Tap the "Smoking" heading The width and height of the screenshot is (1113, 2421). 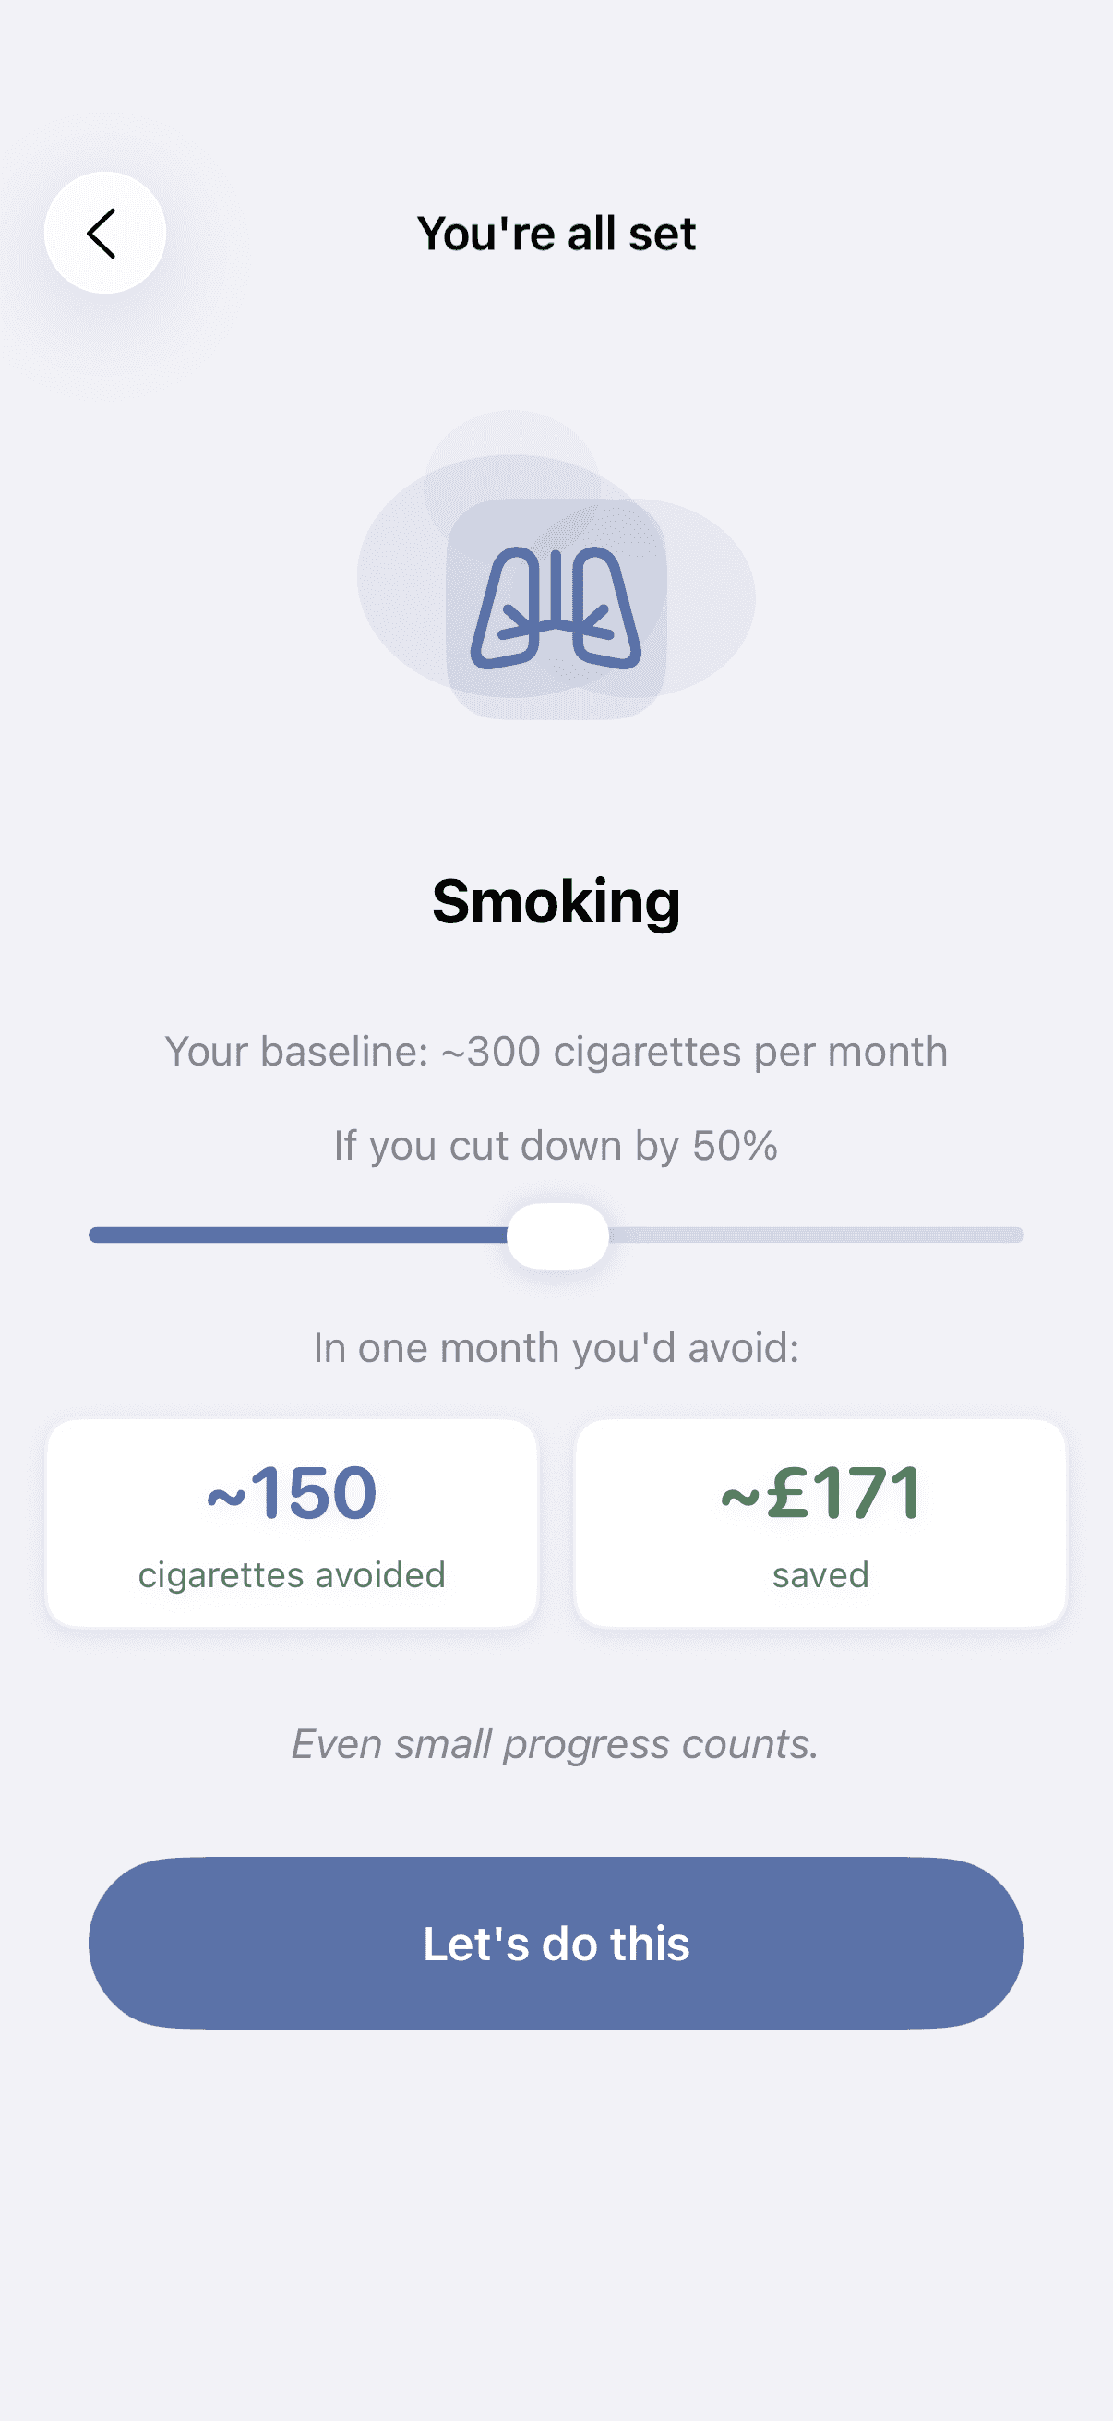556,901
